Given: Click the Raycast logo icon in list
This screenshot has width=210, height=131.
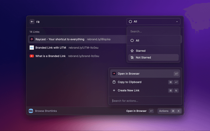Looking at the screenshot, I should coord(32,39).
